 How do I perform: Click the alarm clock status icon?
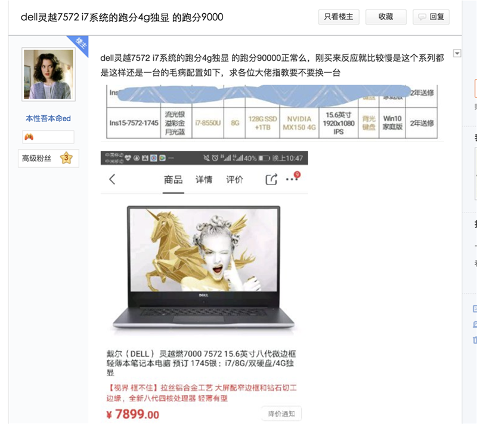coord(215,158)
